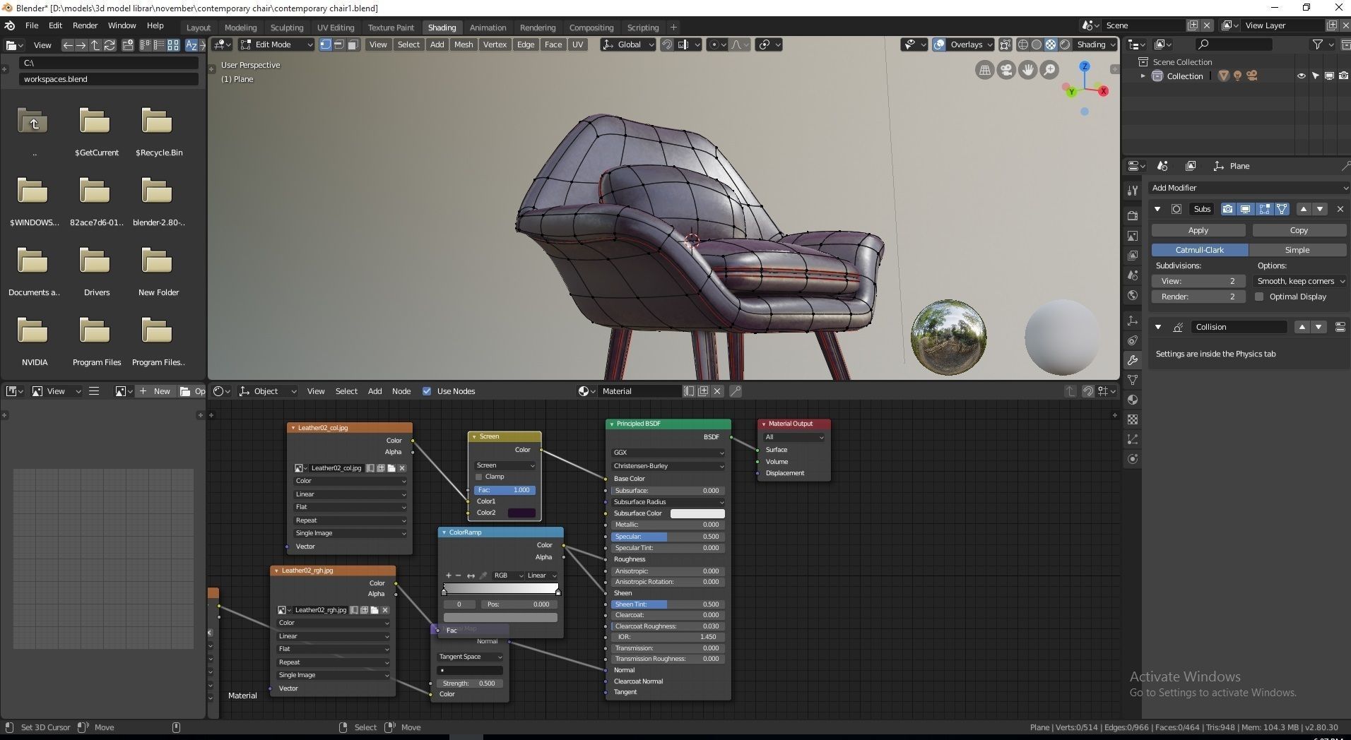Toggle Subsurf modifier render camera visibility
This screenshot has height=740, width=1351.
[1227, 209]
